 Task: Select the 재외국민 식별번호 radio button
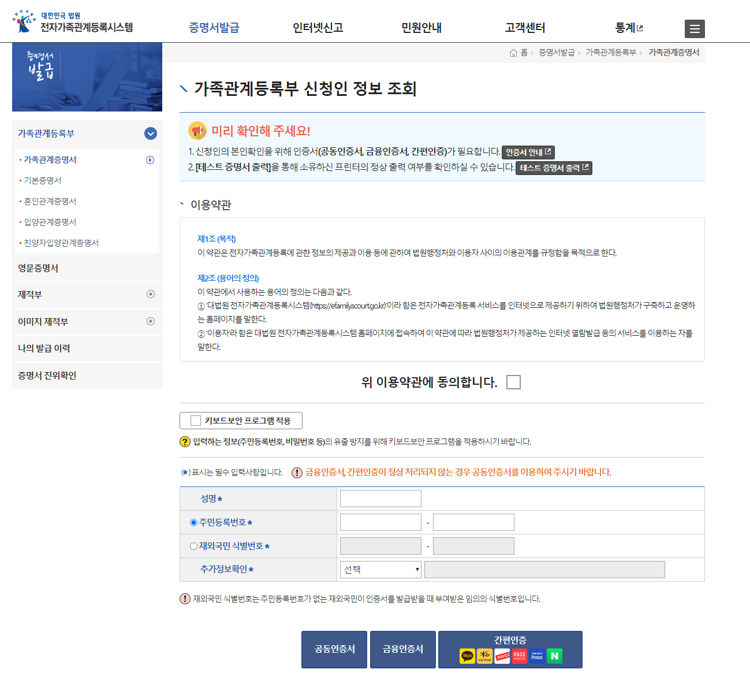click(193, 546)
